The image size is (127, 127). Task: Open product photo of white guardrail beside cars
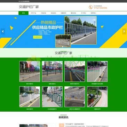pyautogui.click(x=30, y=97)
